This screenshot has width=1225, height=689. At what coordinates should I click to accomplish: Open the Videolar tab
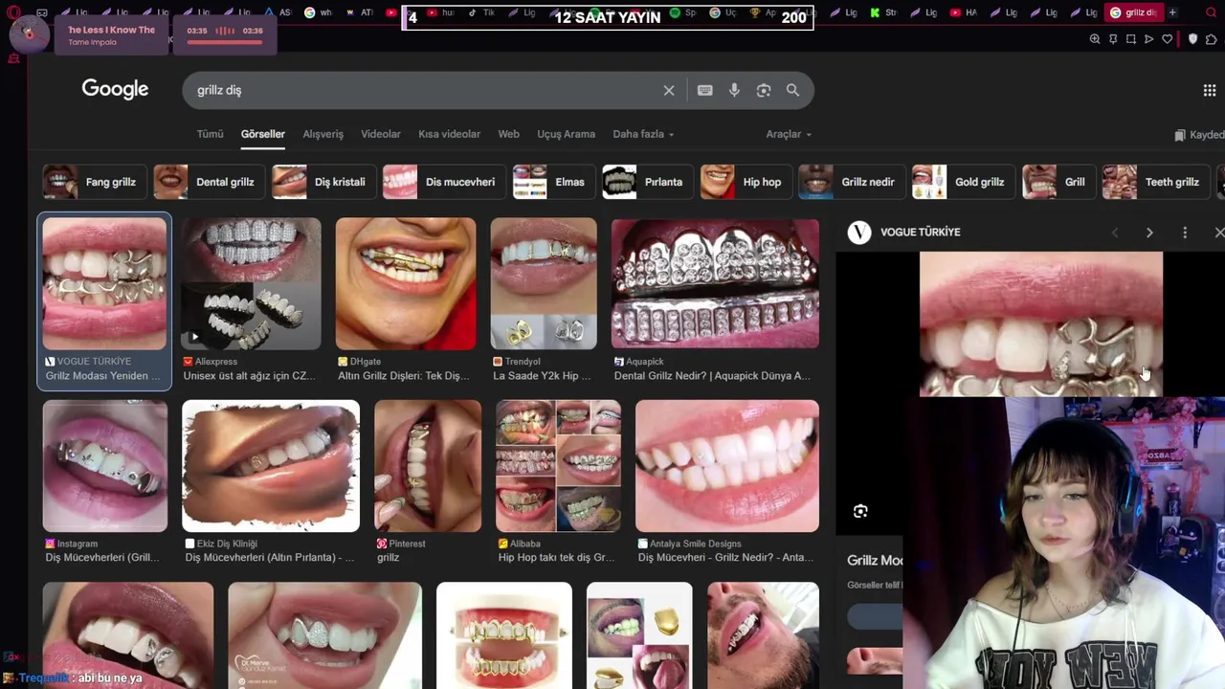tap(381, 134)
